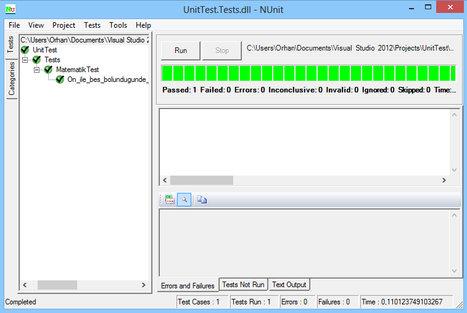Screen dimensions: 467x313
Task: Click the NUnit application icon in title bar
Action: point(10,9)
